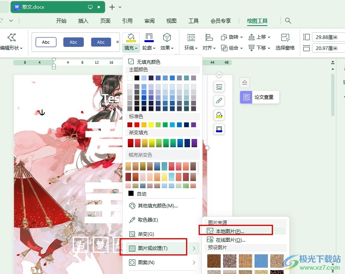Choose 图片或纹理(T) menu item
345x274 pixels.
pyautogui.click(x=162, y=248)
